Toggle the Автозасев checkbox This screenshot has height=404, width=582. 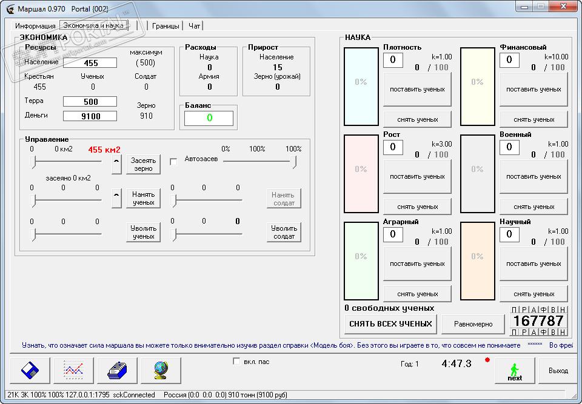click(173, 161)
